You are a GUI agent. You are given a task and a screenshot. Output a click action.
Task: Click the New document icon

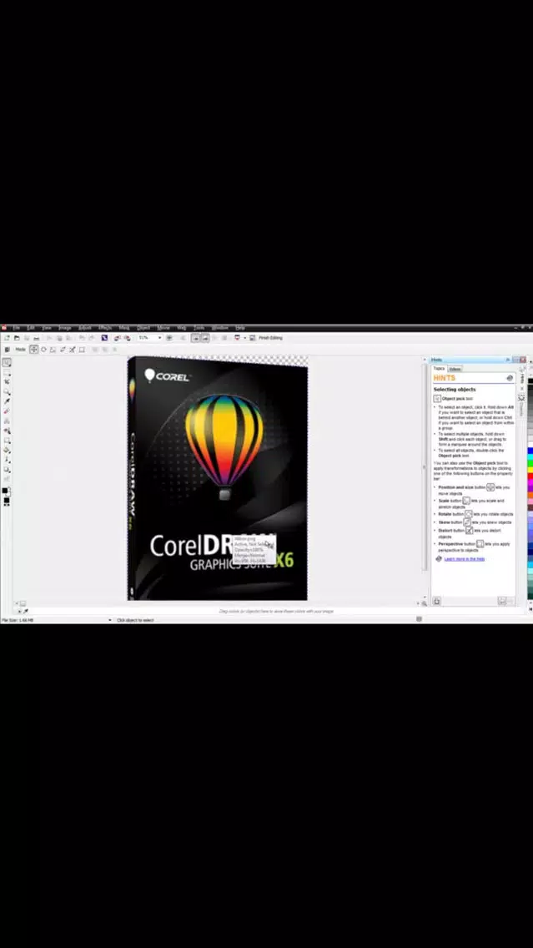[8, 338]
